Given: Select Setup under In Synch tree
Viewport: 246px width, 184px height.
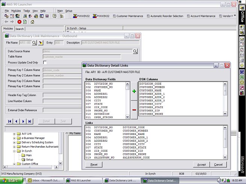Looking at the screenshot, I should coord(30,160).
